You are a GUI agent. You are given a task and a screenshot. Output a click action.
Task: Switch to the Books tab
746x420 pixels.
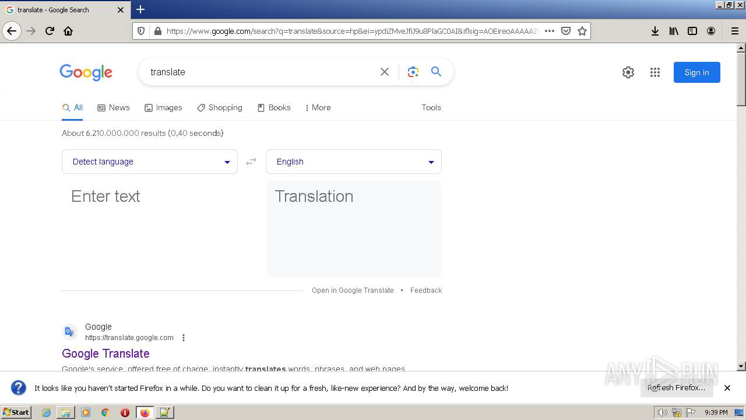pyautogui.click(x=274, y=107)
